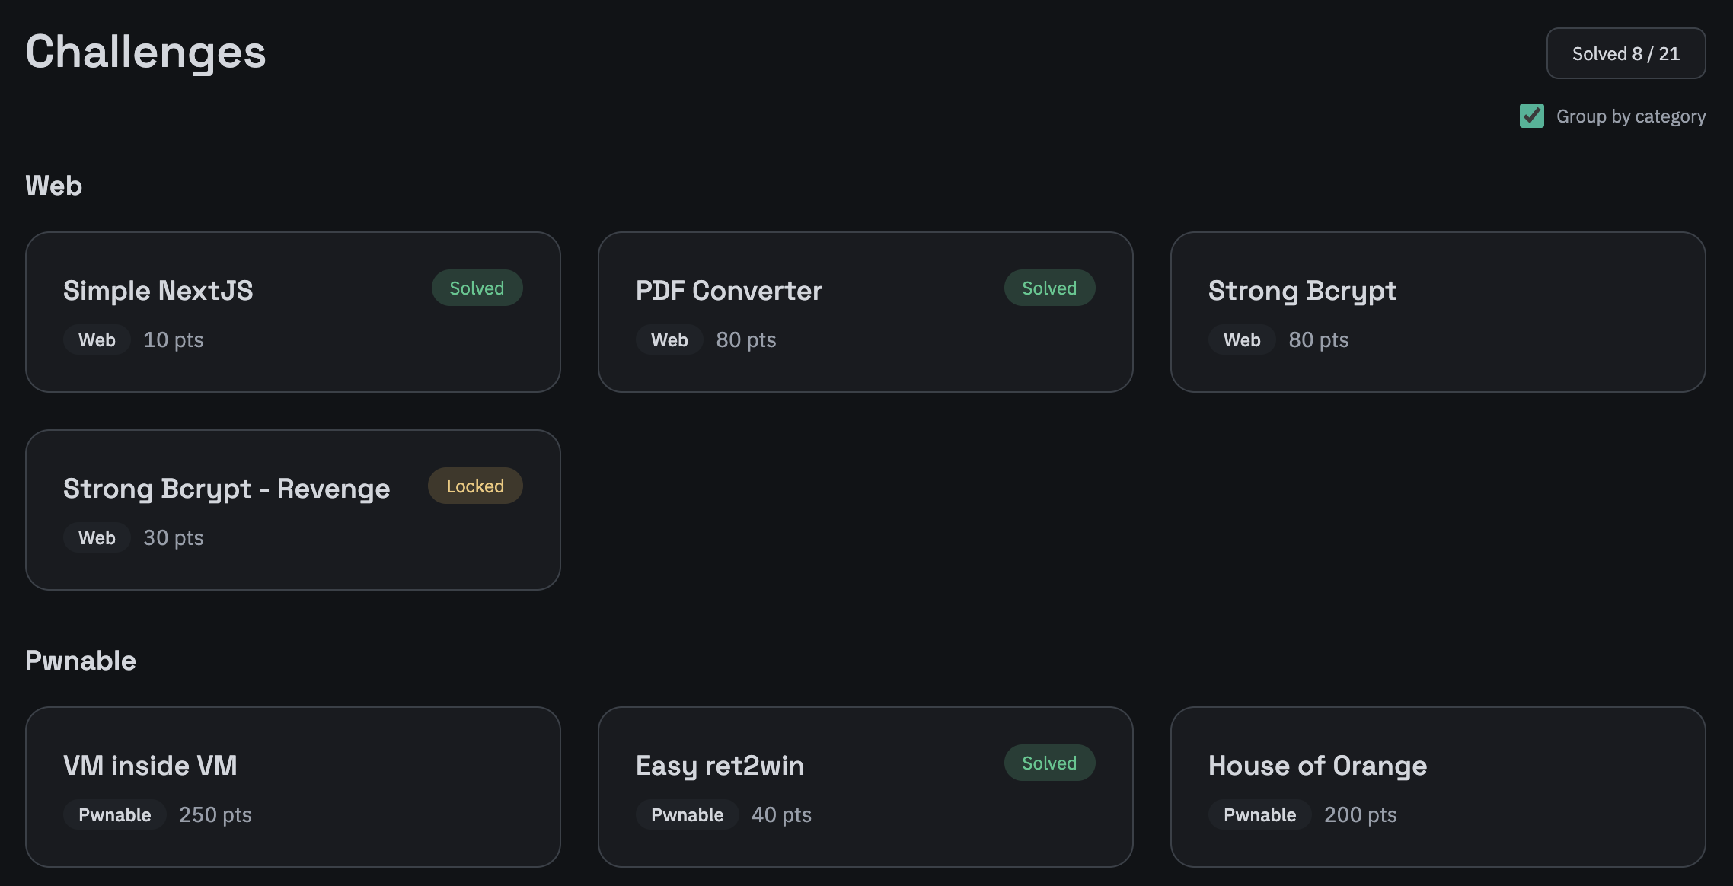Viewport: 1733px width, 886px height.
Task: Open the Strong Bcrypt - Revenge card
Action: click(292, 510)
